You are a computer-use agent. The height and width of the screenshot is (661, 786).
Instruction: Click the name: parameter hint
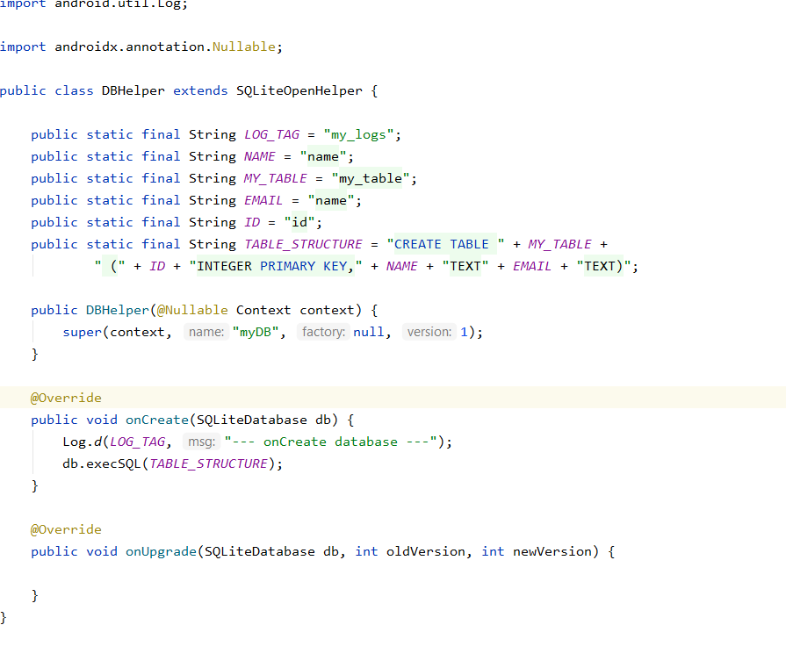pos(206,332)
